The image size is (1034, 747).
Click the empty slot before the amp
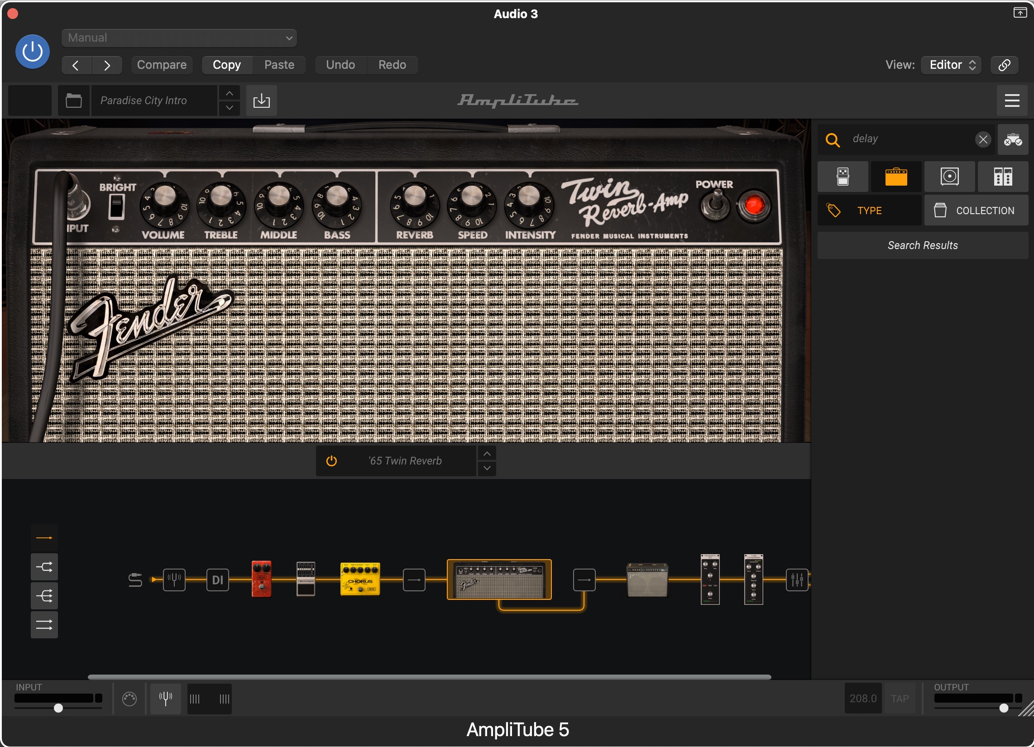point(414,580)
